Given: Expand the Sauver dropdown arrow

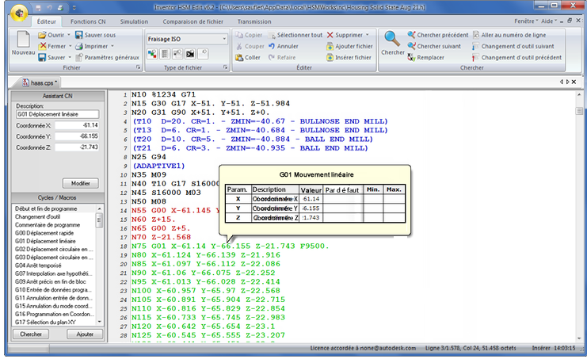Looking at the screenshot, I should [70, 57].
